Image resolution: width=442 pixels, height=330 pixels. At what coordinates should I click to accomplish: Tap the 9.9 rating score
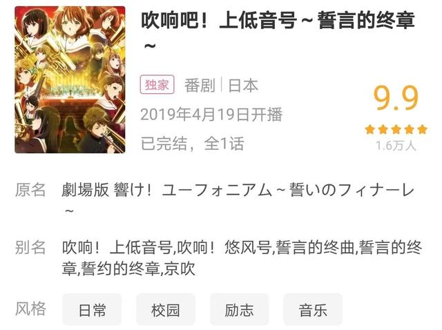click(396, 98)
